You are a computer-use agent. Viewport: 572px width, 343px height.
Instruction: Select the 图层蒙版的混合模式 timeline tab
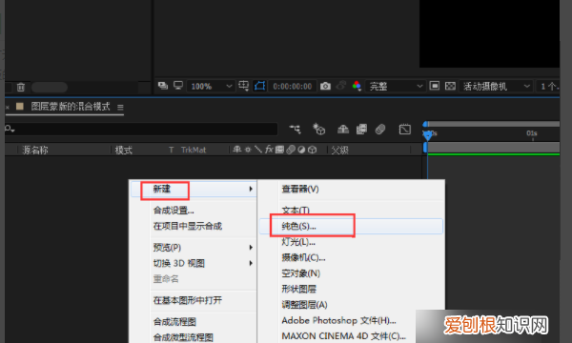(x=70, y=107)
